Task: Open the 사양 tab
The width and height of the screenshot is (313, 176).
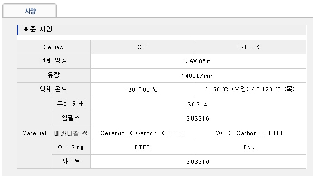Action: pos(30,11)
